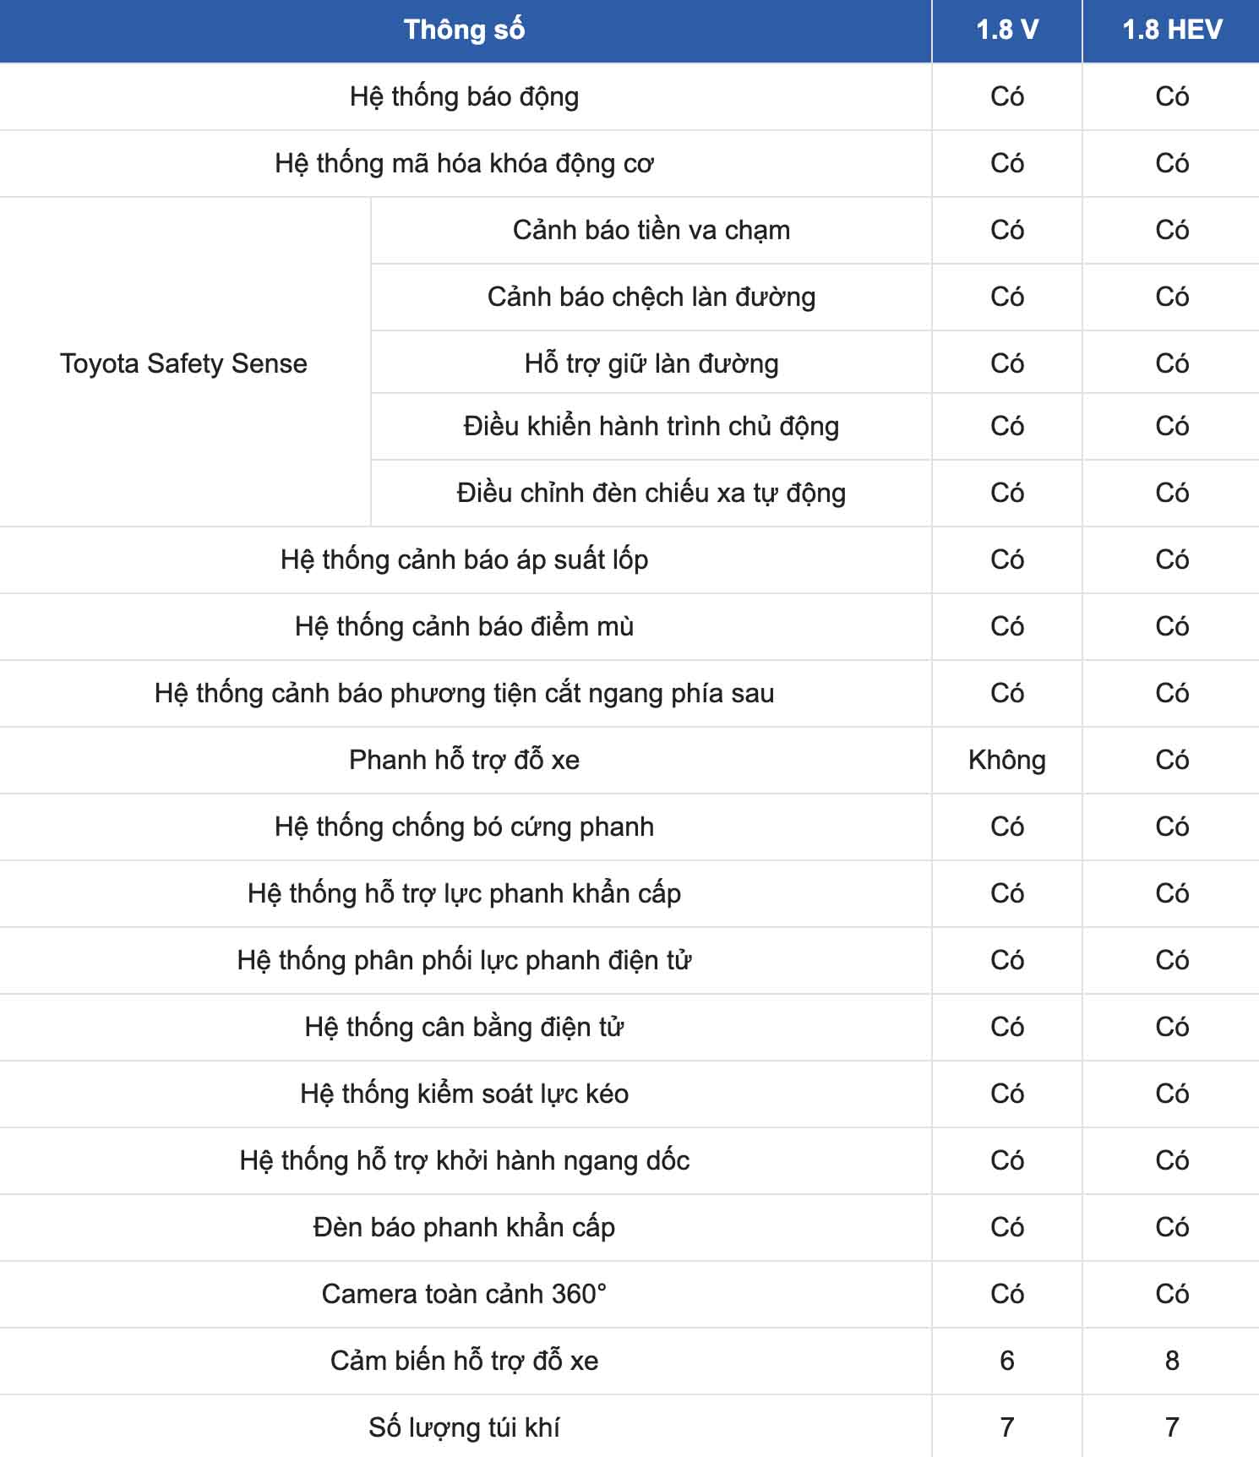Click the '1.8 HEV' column header
Screen dimensions: 1259x1457
[1171, 30]
